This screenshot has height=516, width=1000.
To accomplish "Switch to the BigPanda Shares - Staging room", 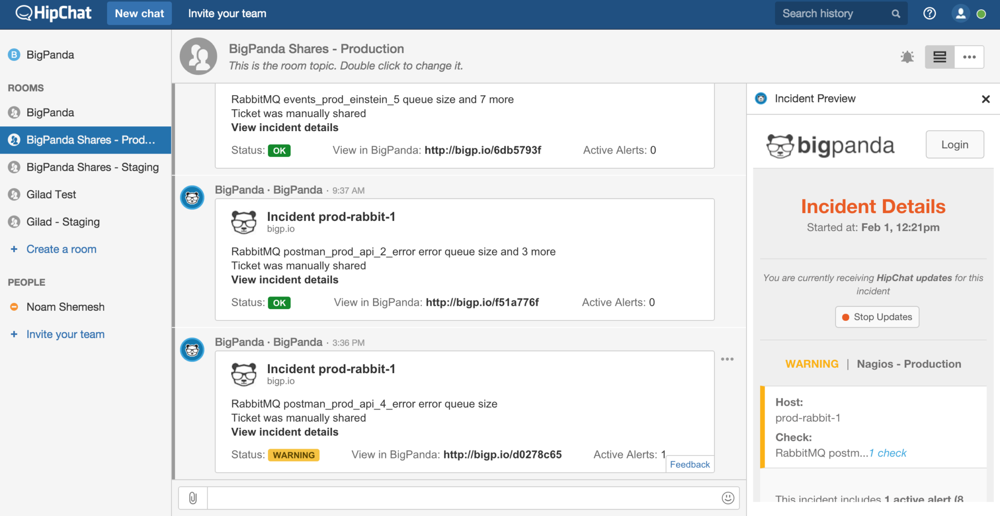I will click(92, 167).
